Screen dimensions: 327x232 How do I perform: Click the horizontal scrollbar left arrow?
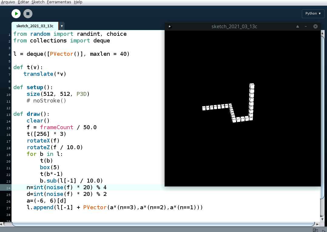pos(1,224)
